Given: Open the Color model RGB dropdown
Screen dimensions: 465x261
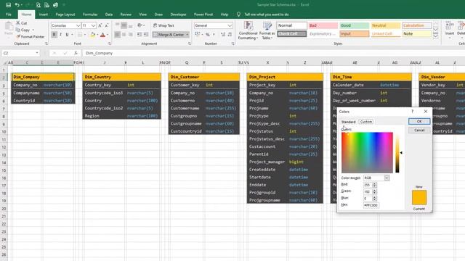Looking at the screenshot, I should 387,178.
